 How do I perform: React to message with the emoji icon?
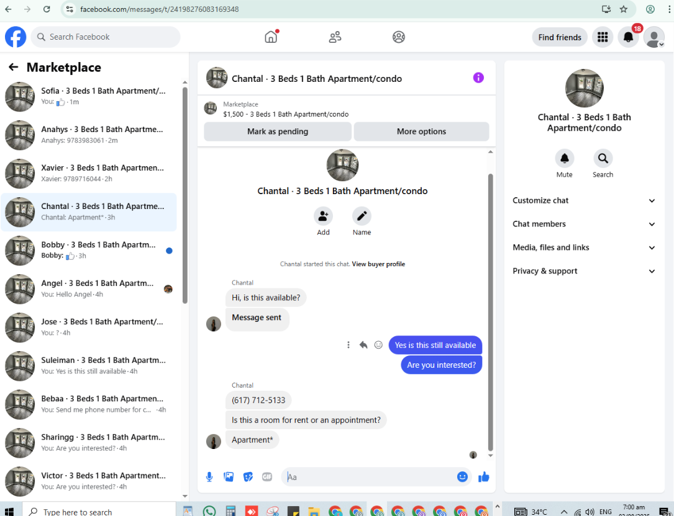coord(378,345)
